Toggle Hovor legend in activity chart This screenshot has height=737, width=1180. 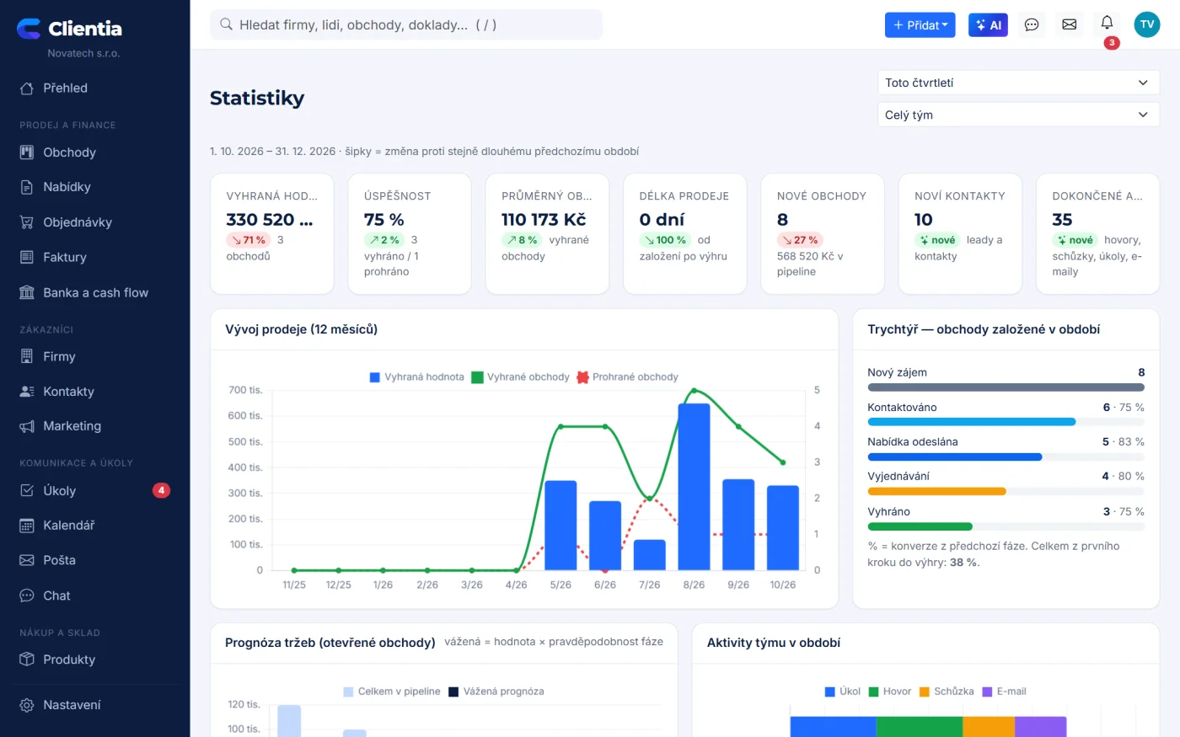coord(890,692)
